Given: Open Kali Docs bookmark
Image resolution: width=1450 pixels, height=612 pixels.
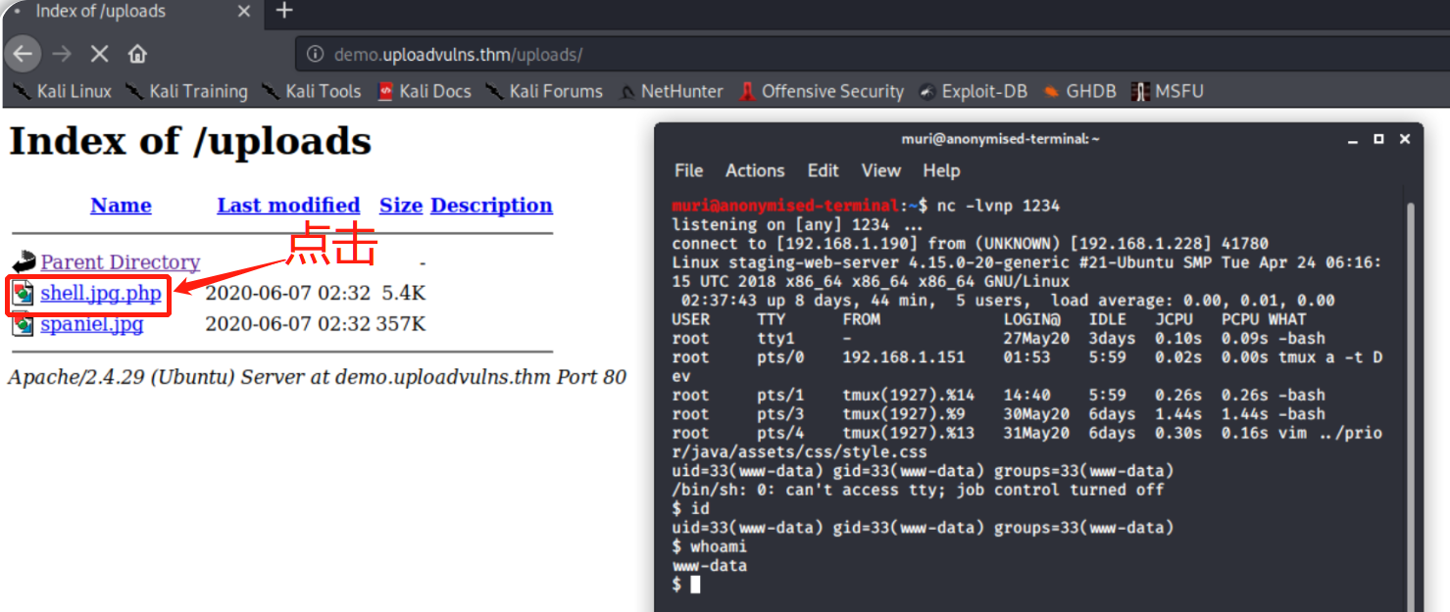Looking at the screenshot, I should pyautogui.click(x=425, y=91).
